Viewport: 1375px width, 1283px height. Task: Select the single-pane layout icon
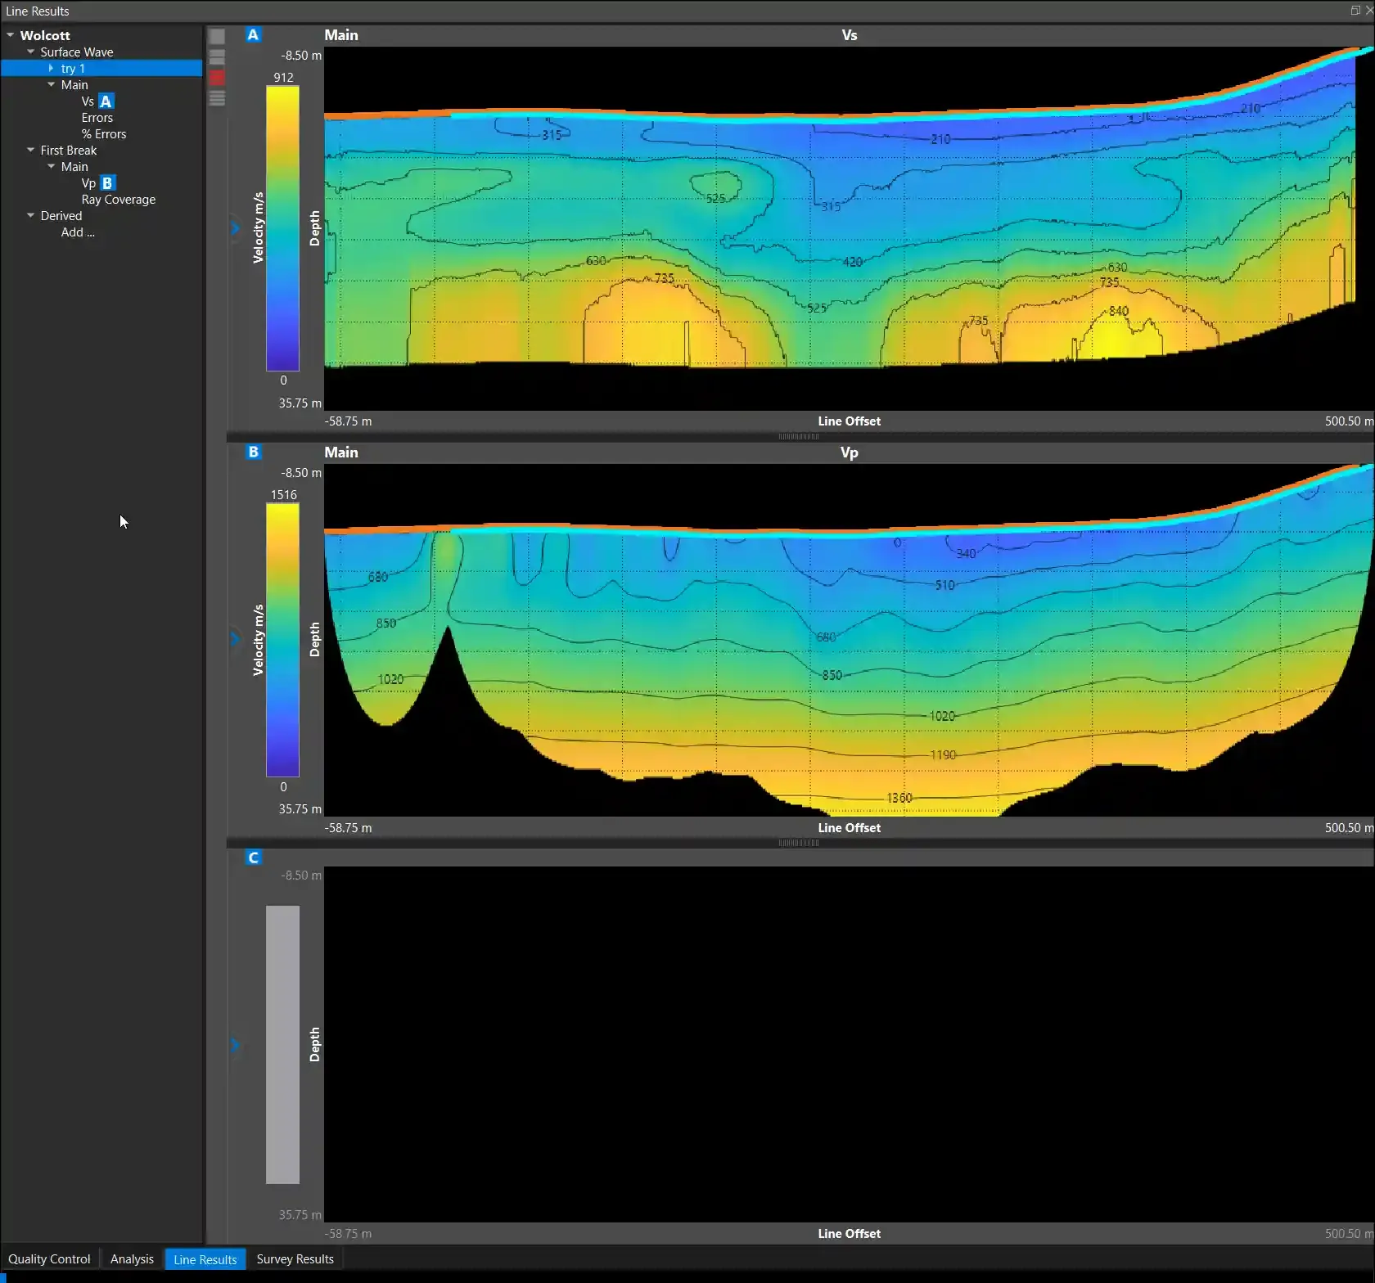point(217,37)
